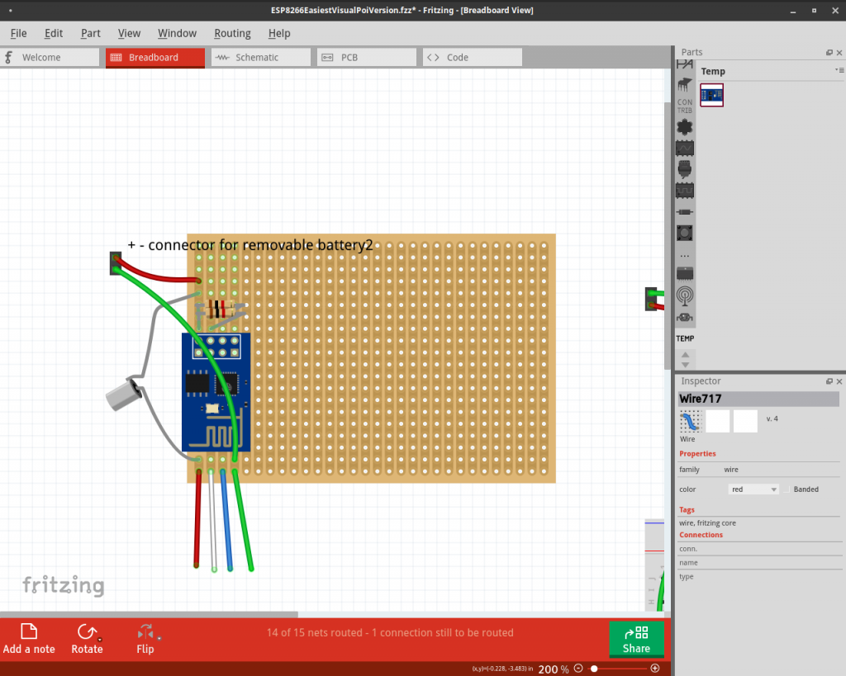Viewport: 846px width, 676px height.
Task: Open the chip-on-legs parts bin icon
Action: pyautogui.click(x=685, y=85)
